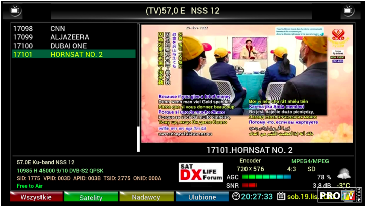This screenshot has width=367, height=208.
Task: Click the live video preview window
Action: click(247, 84)
